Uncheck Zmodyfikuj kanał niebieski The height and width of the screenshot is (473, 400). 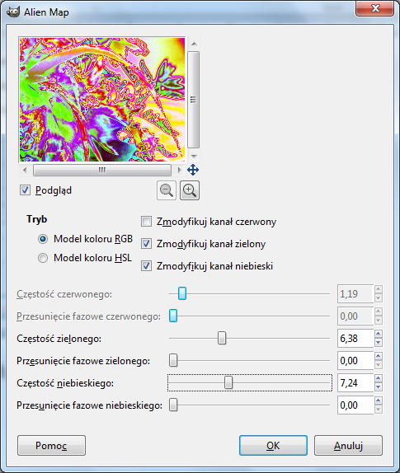click(147, 266)
